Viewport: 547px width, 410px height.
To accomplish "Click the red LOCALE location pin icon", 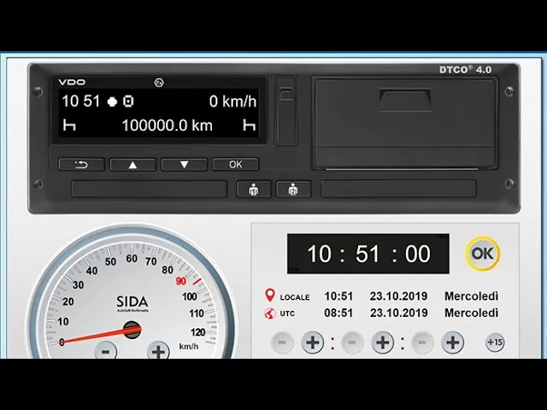I will point(270,296).
